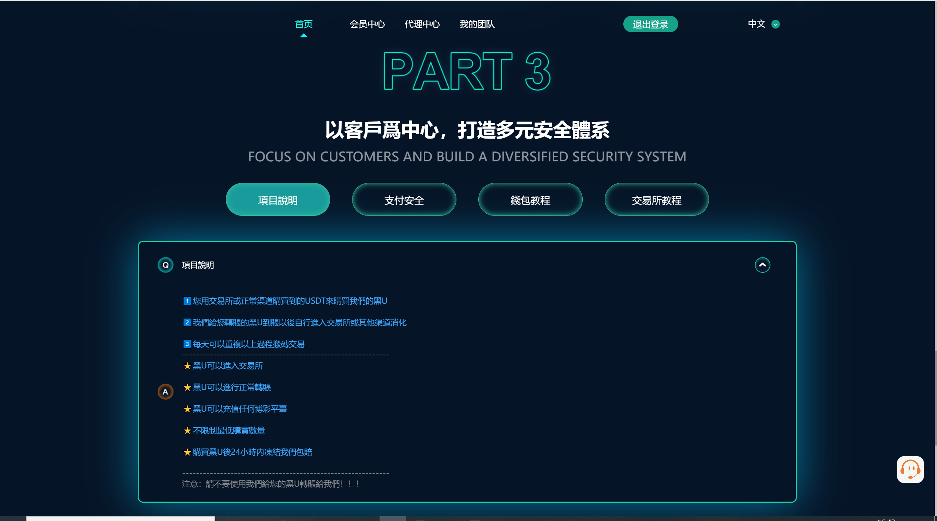This screenshot has height=521, width=937.
Task: Open the customer service headset chat icon
Action: [910, 469]
